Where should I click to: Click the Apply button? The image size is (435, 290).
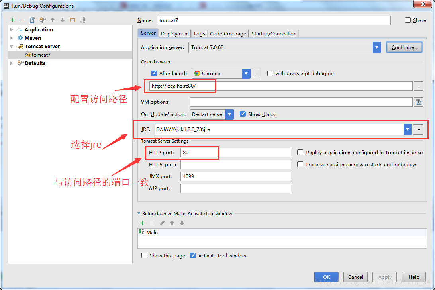385,277
